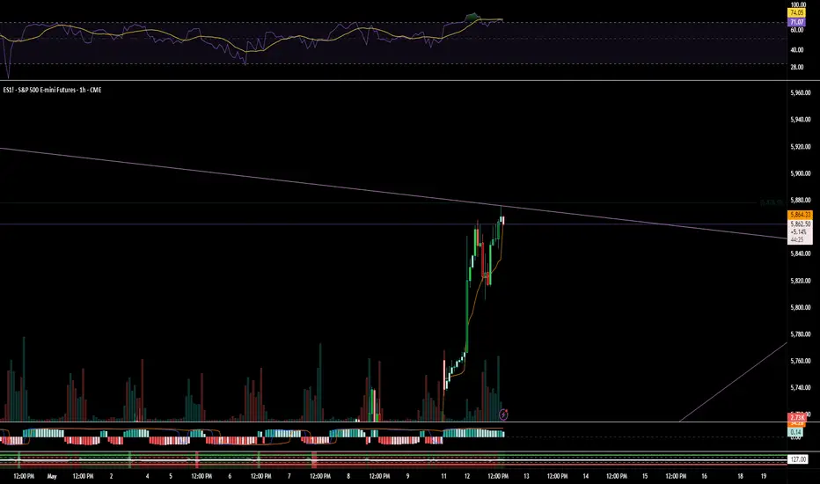Select the ES1! S&P 500 E-mini Futures title
Screen dimensions: 820x484
[52, 90]
